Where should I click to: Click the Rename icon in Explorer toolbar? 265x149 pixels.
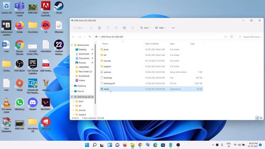116,28
